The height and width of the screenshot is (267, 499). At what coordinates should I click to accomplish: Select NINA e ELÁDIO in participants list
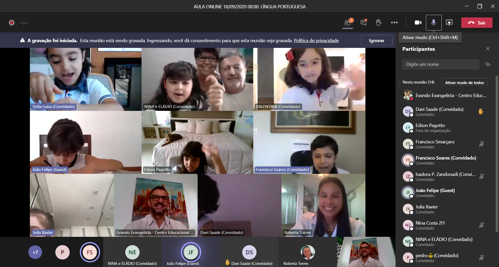tap(444, 241)
